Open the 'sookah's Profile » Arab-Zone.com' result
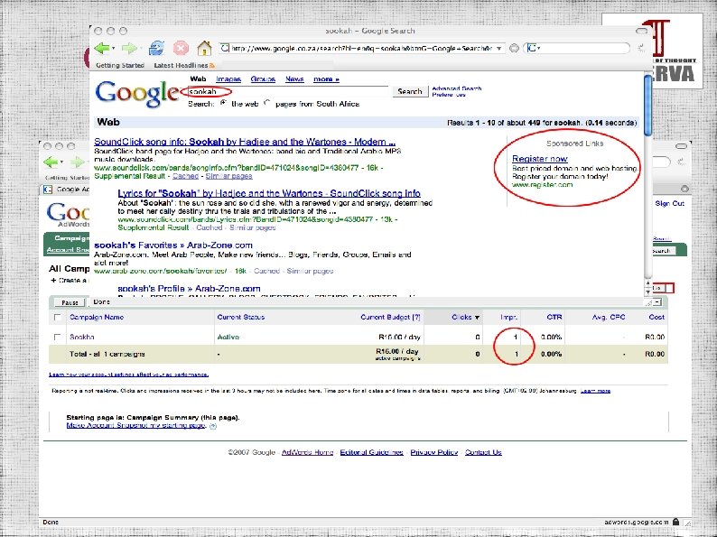Viewport: 717px width, 537px height. point(189,289)
